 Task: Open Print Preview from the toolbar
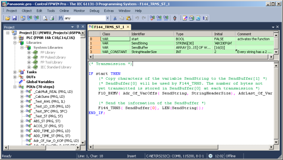pyautogui.click(x=45, y=18)
